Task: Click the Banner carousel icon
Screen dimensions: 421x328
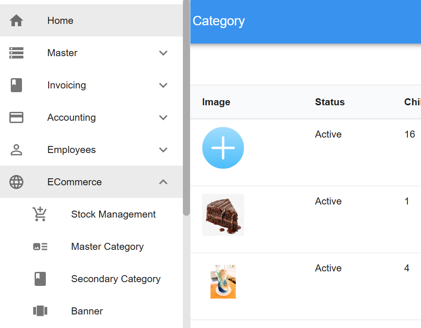Action: tap(40, 311)
